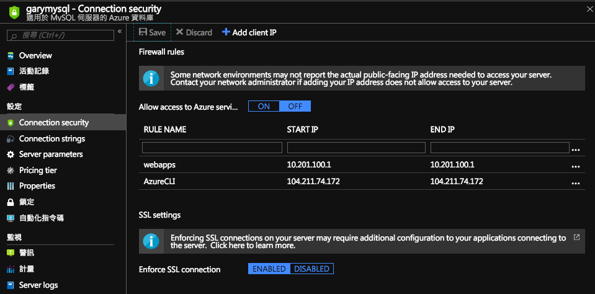The height and width of the screenshot is (294, 595).
Task: Click the Overview MySQL icon in sidebar
Action: [11, 56]
